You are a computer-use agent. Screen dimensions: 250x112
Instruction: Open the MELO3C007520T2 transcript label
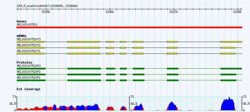[29, 45]
